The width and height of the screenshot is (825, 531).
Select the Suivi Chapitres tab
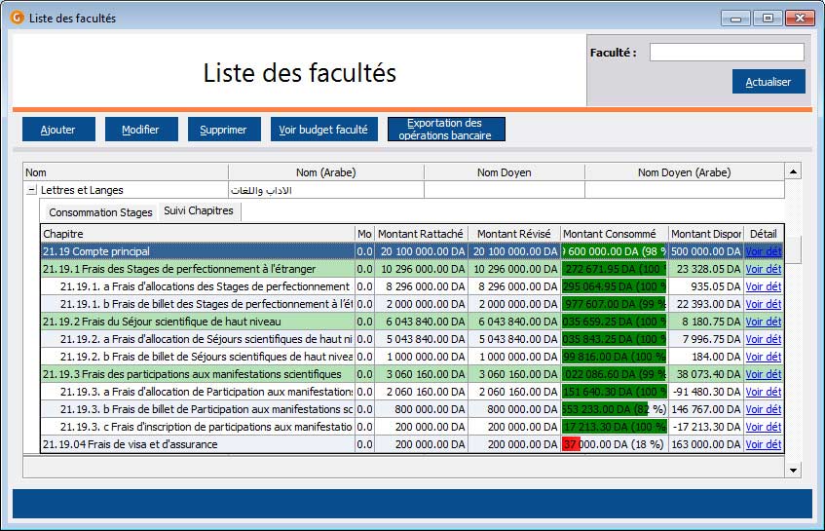(199, 211)
